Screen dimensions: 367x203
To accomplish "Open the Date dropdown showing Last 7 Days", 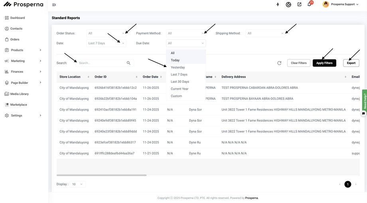I will (x=106, y=43).
